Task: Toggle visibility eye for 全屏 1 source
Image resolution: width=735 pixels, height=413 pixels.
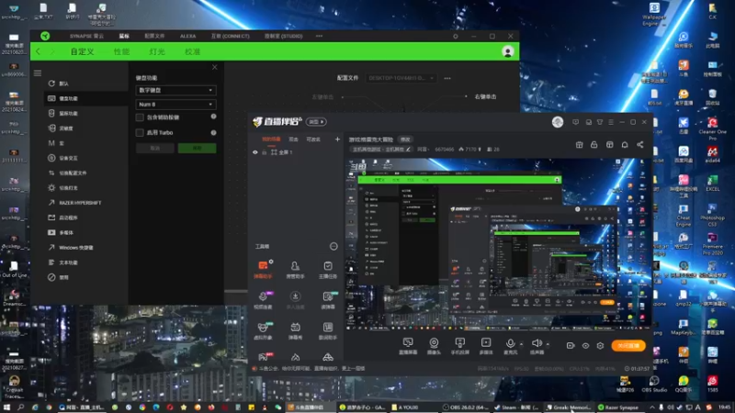Action: click(x=255, y=152)
